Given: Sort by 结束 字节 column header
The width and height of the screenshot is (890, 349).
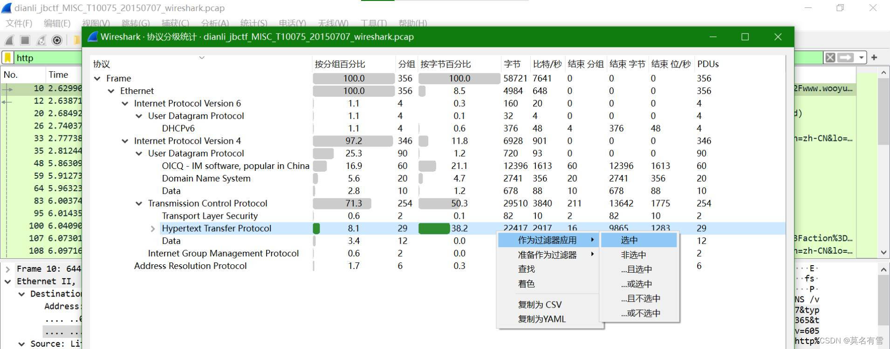Looking at the screenshot, I should [x=627, y=64].
